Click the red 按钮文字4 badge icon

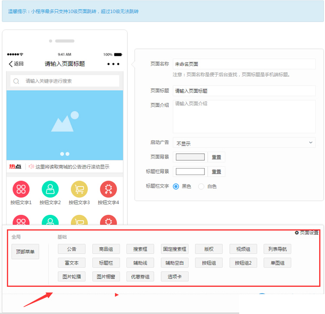click(108, 189)
